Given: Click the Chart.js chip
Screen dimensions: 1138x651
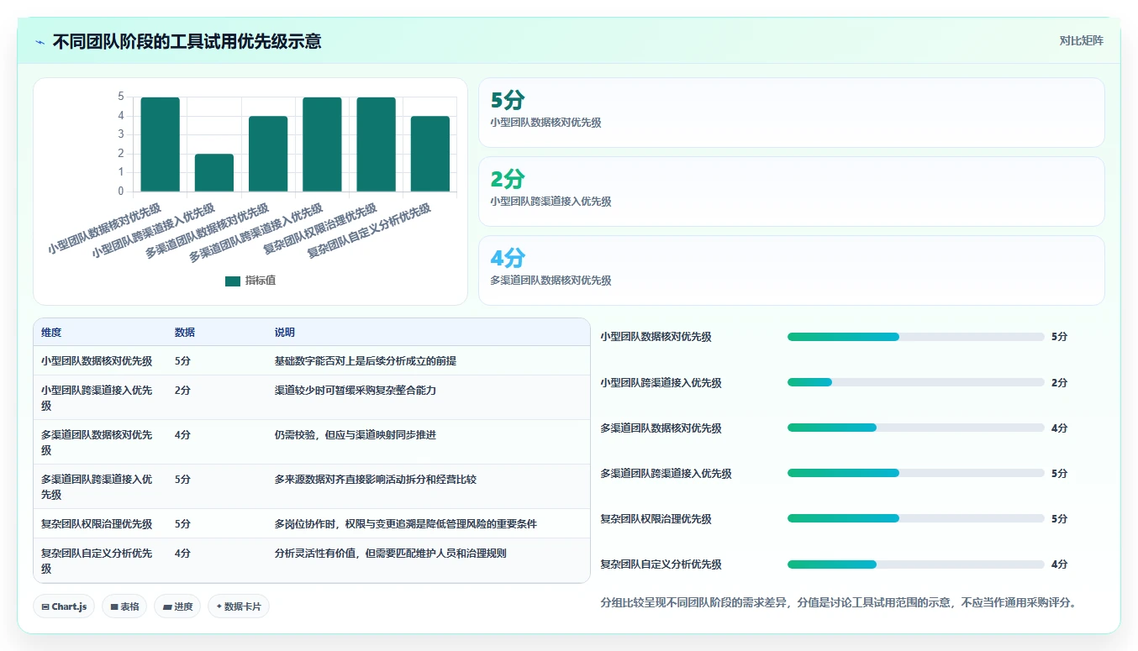Looking at the screenshot, I should click(x=64, y=606).
